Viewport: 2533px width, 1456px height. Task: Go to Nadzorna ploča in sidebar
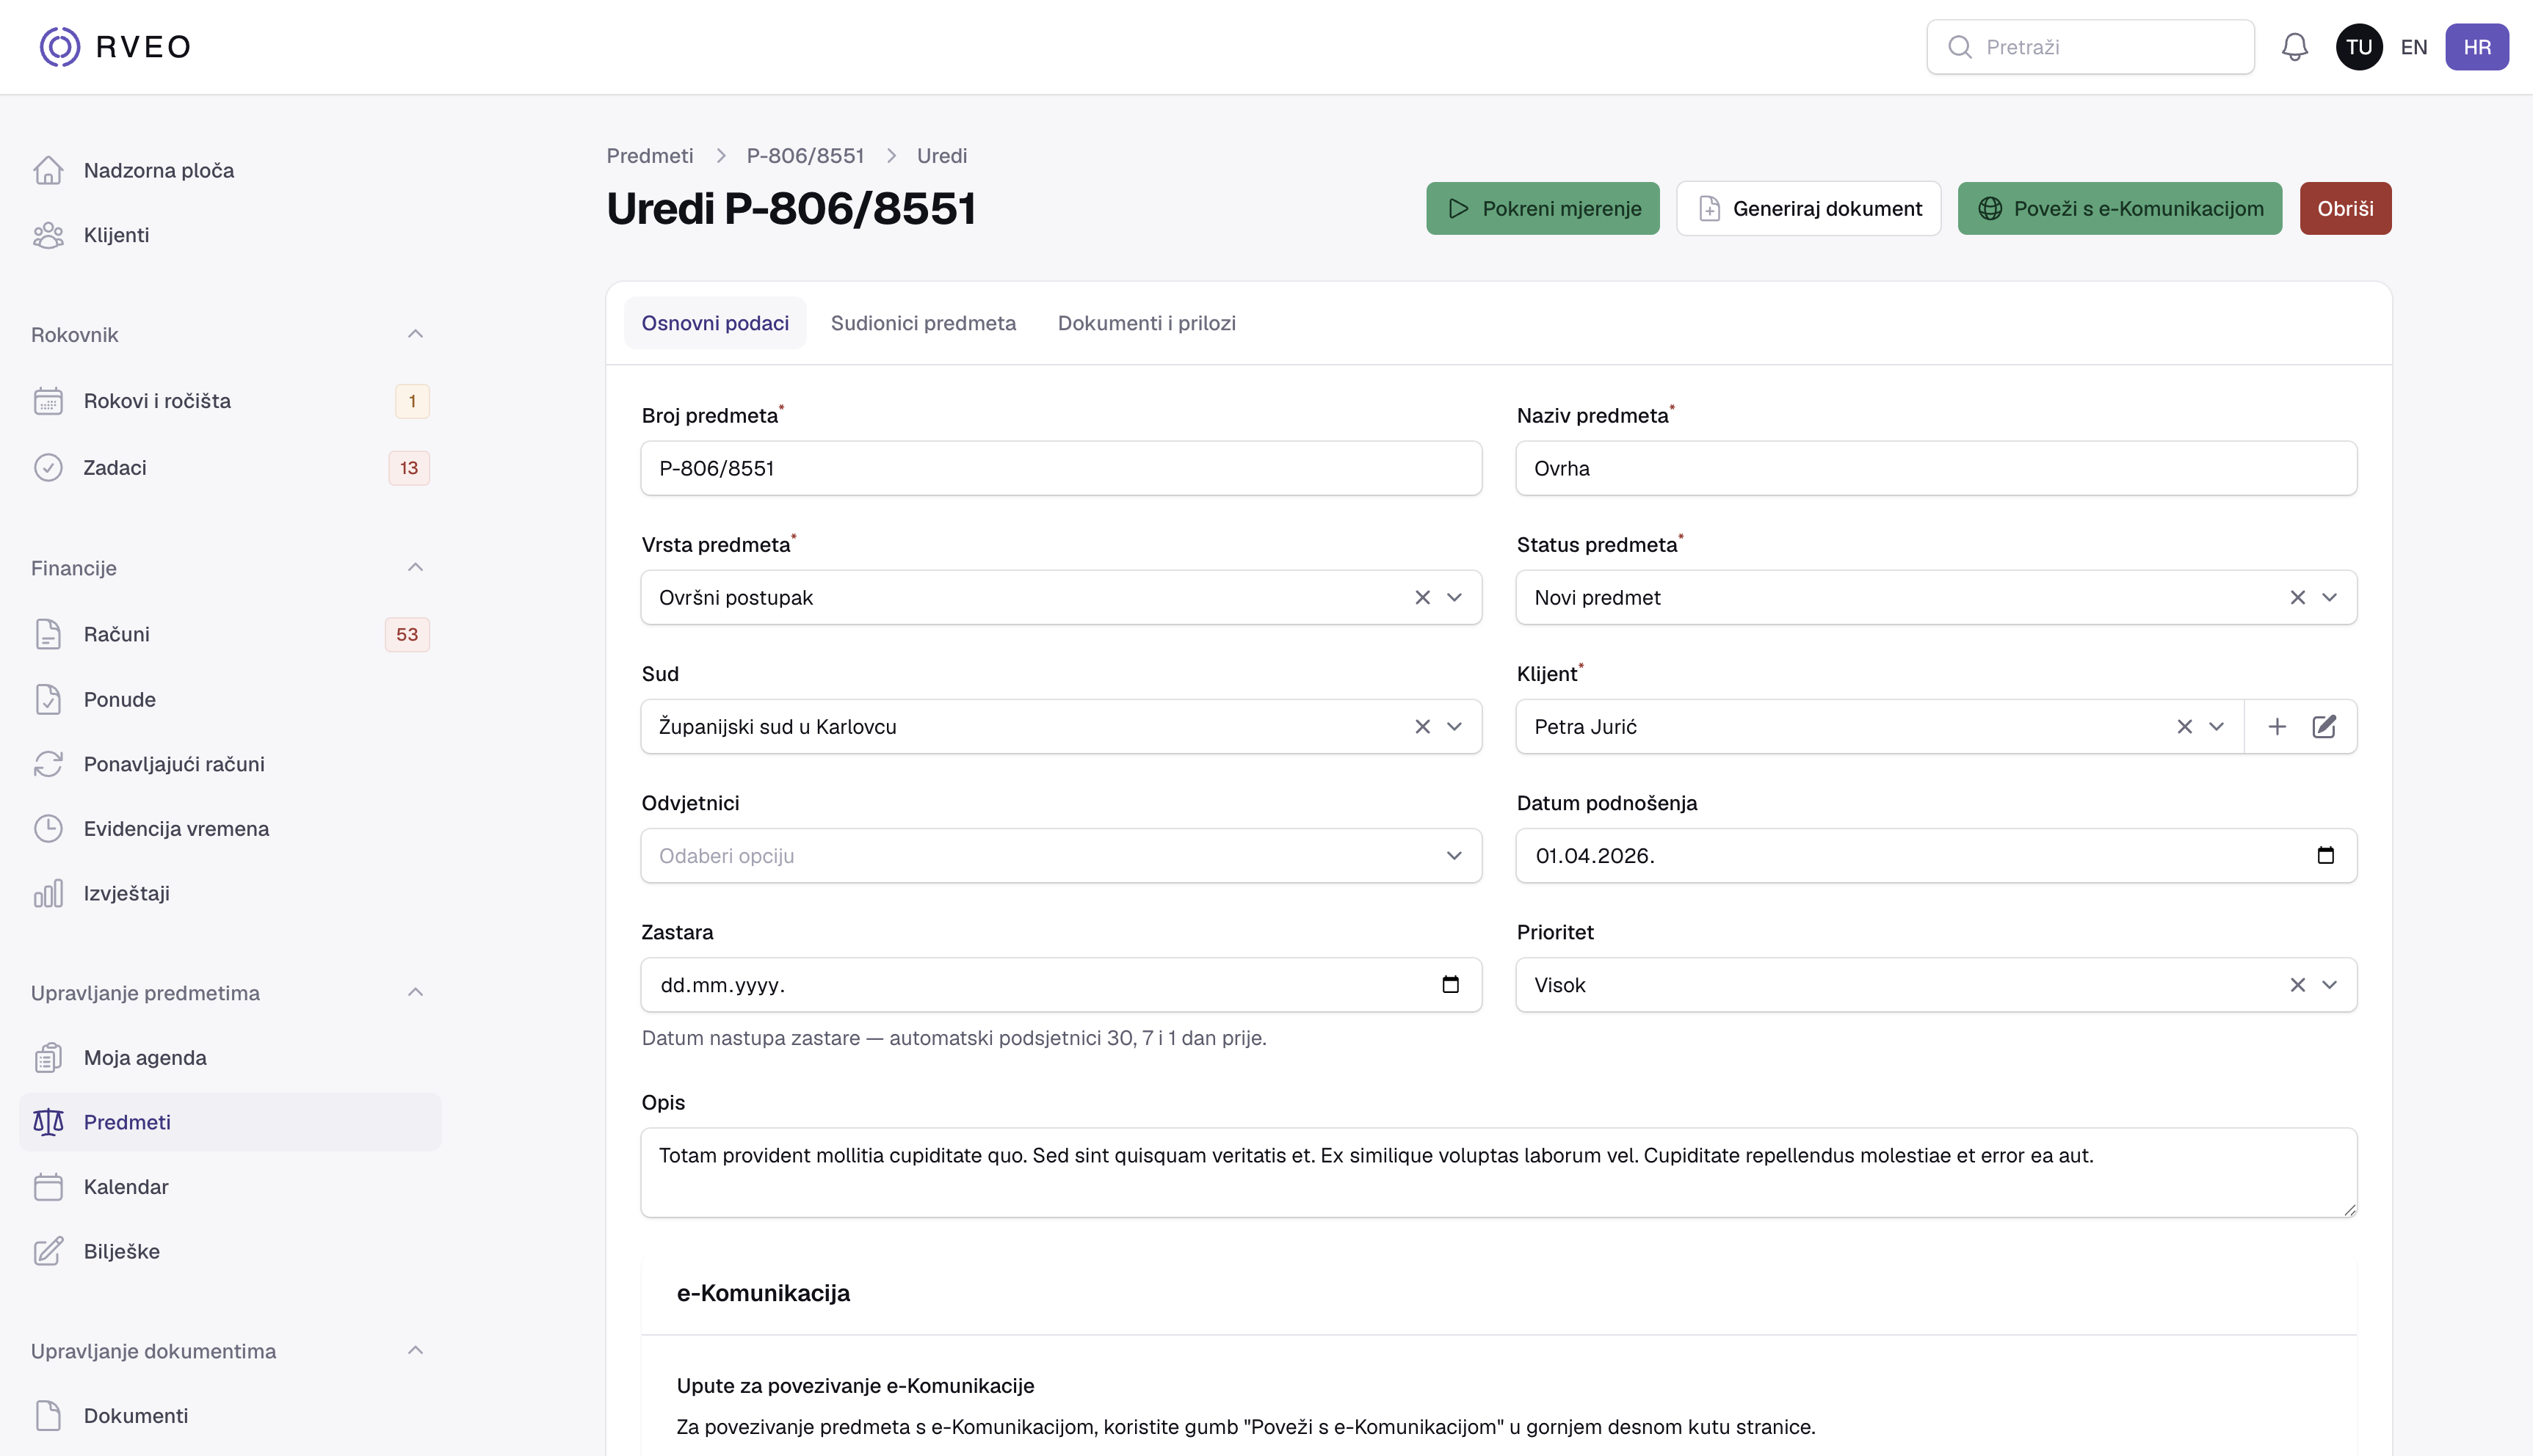[x=230, y=171]
